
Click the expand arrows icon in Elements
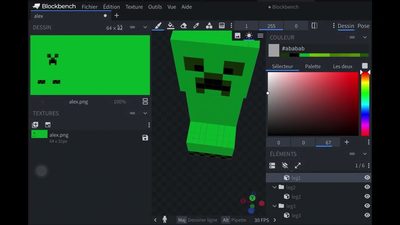click(297, 166)
